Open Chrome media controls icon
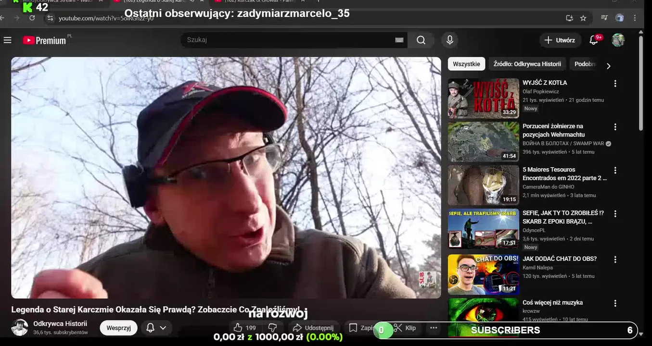The image size is (652, 346). pyautogui.click(x=604, y=18)
